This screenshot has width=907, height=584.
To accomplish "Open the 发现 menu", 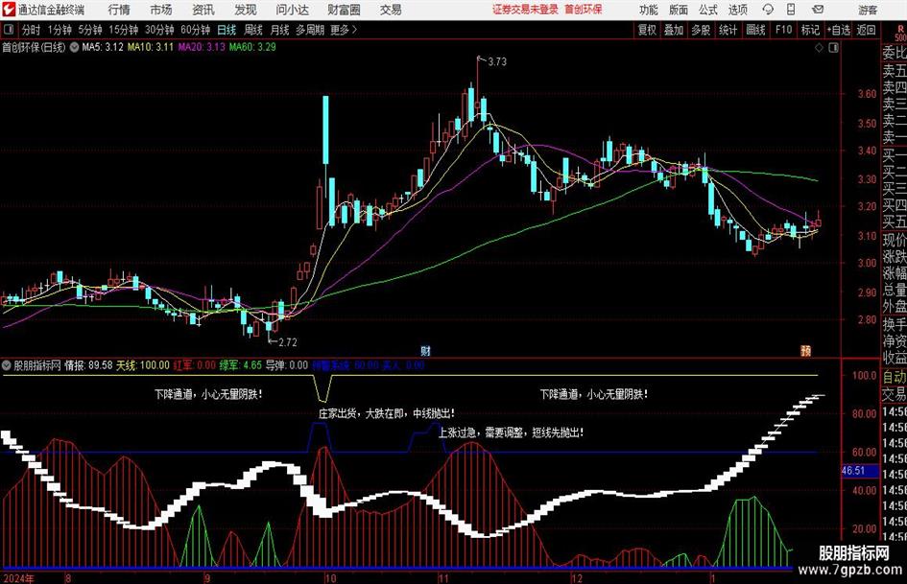I will (x=246, y=10).
